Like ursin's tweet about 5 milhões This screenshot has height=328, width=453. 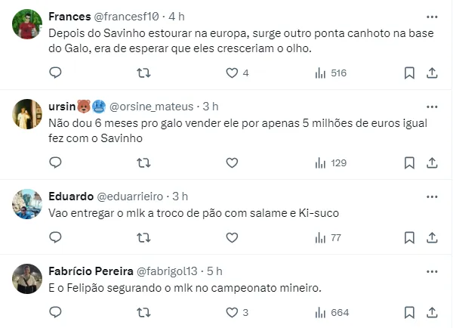[x=233, y=162]
